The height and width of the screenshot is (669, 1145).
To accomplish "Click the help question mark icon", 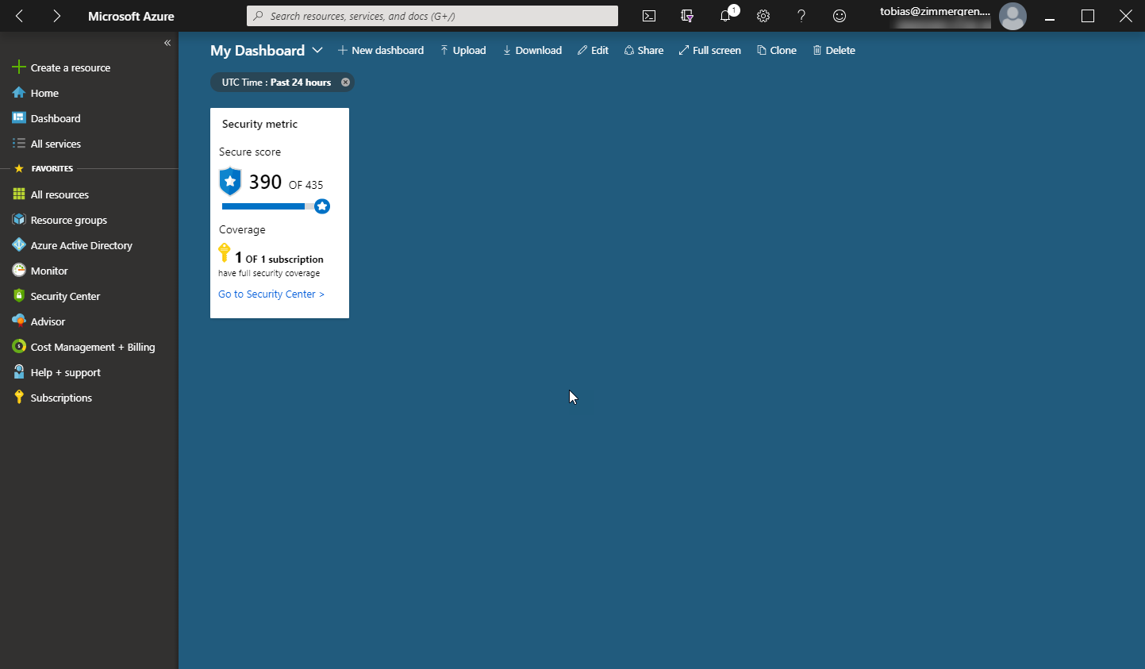I will coord(801,16).
